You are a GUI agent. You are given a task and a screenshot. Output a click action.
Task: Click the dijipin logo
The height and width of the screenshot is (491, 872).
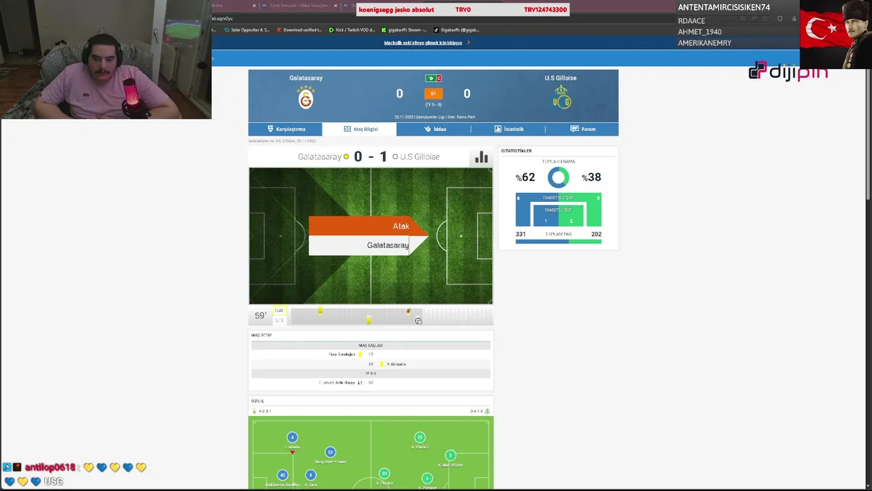click(788, 71)
